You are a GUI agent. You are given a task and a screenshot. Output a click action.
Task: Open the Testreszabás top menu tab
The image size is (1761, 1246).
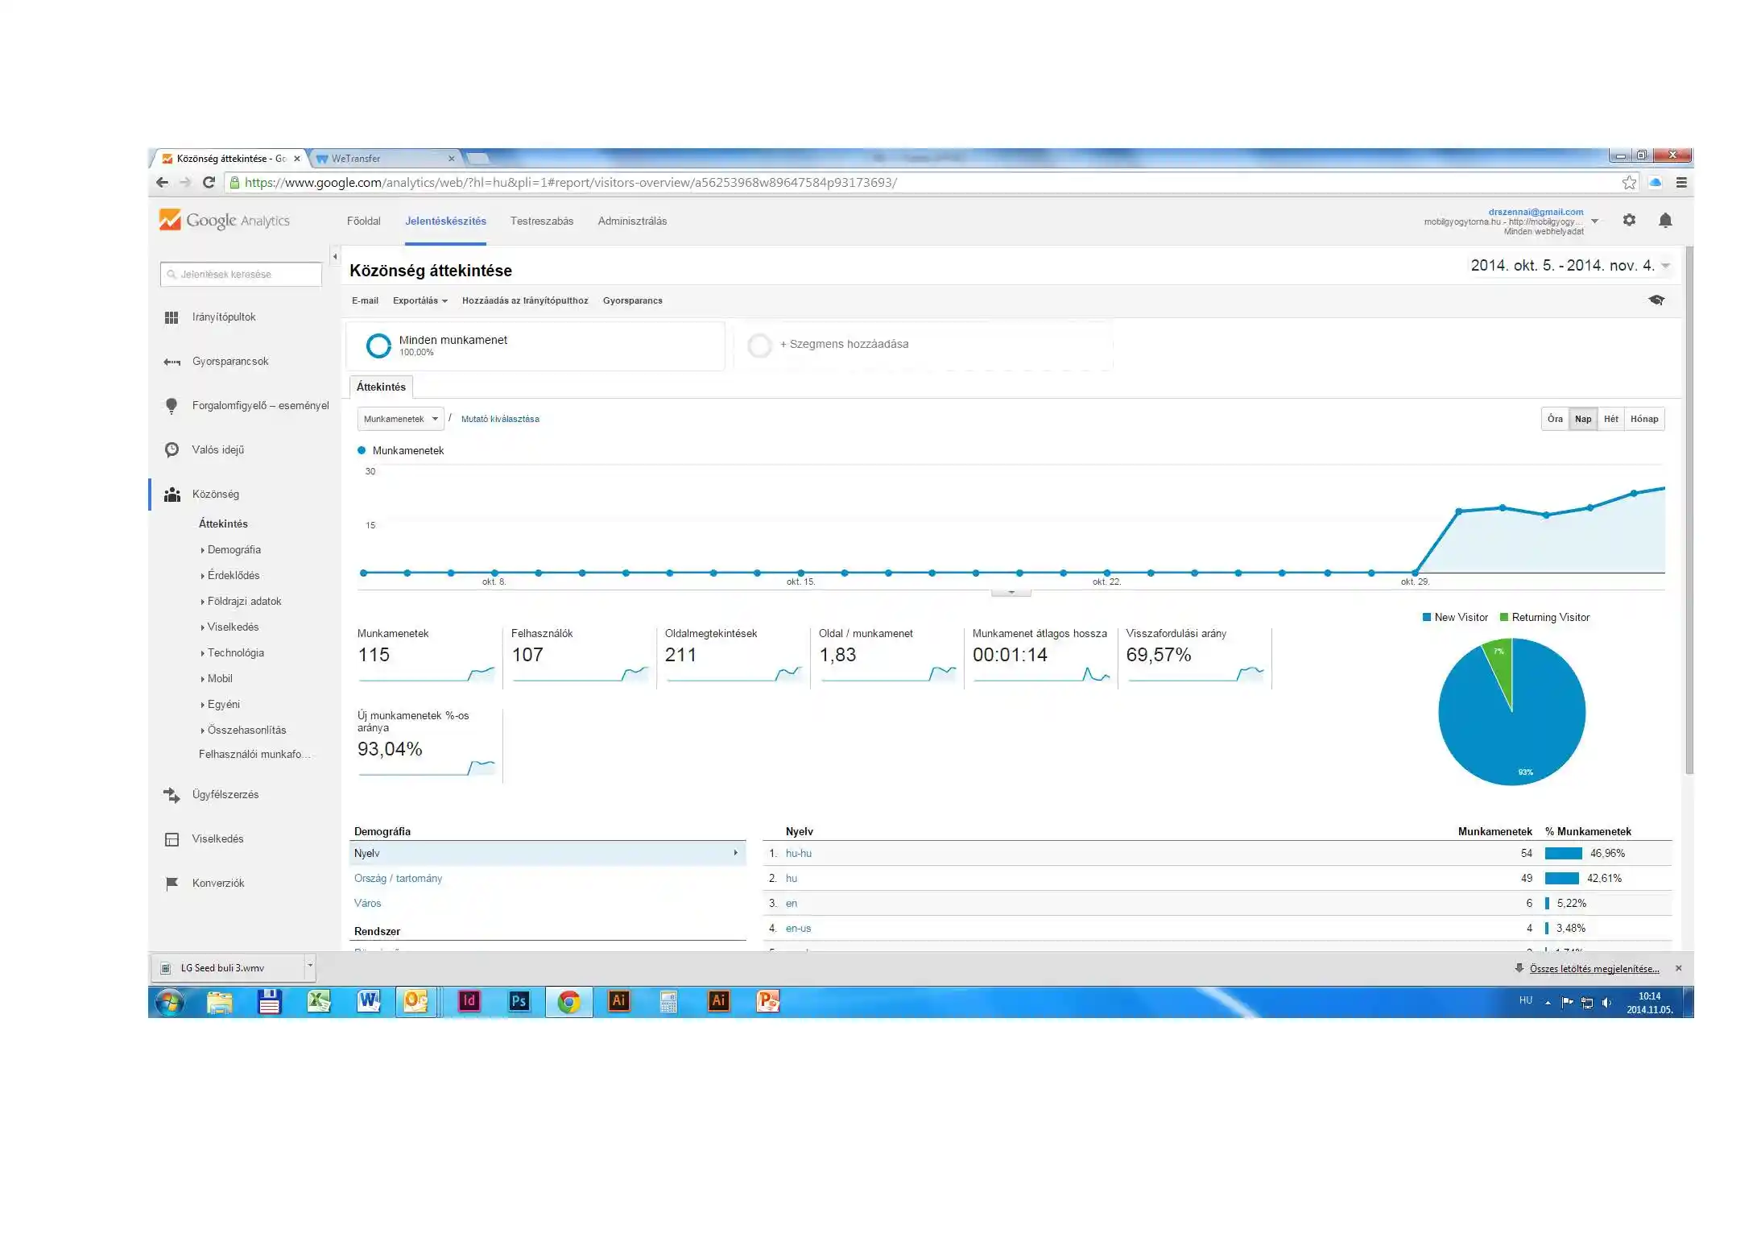tap(541, 221)
